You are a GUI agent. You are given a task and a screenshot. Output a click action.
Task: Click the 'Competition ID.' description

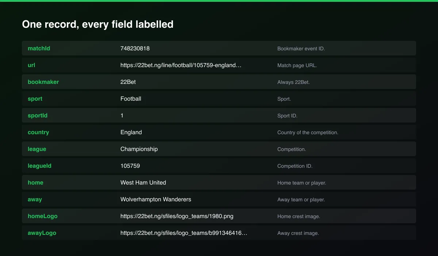[295, 166]
